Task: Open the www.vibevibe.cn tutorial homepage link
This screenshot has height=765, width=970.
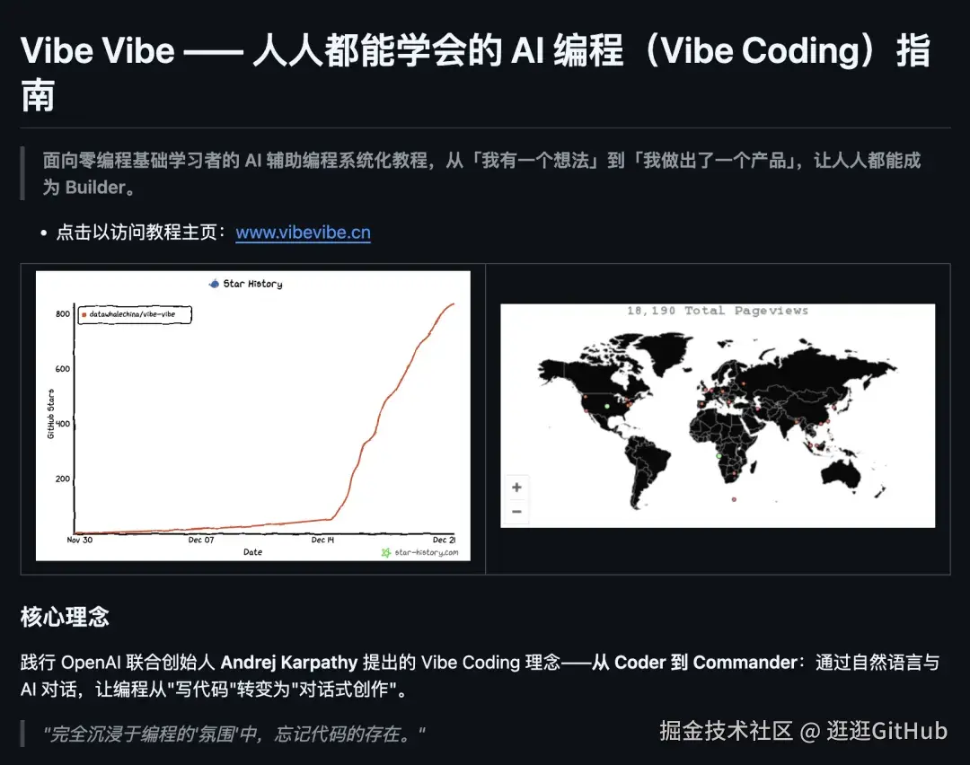Action: pyautogui.click(x=304, y=233)
